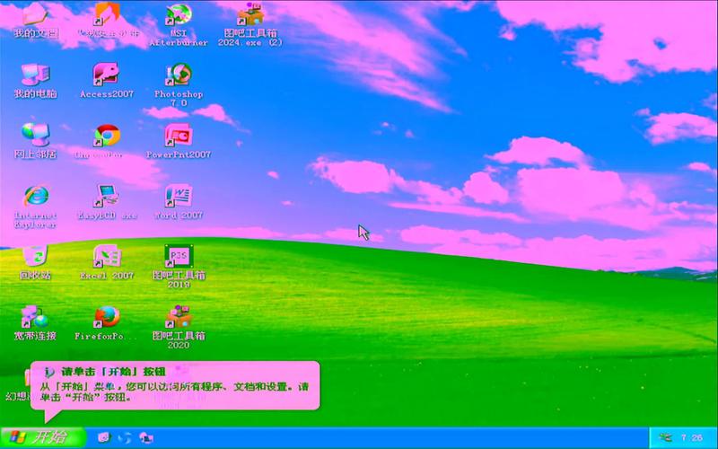Select the orange-icon shortcut beside 我的文档

[x=107, y=21]
